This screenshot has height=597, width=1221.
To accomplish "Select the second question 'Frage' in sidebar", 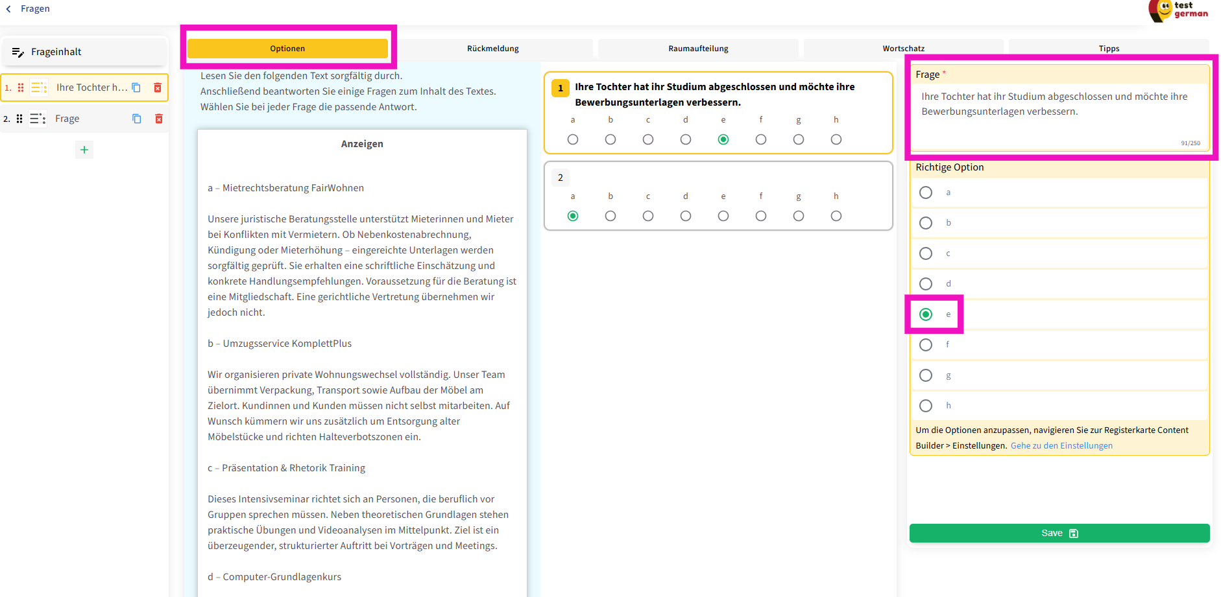I will click(x=67, y=119).
